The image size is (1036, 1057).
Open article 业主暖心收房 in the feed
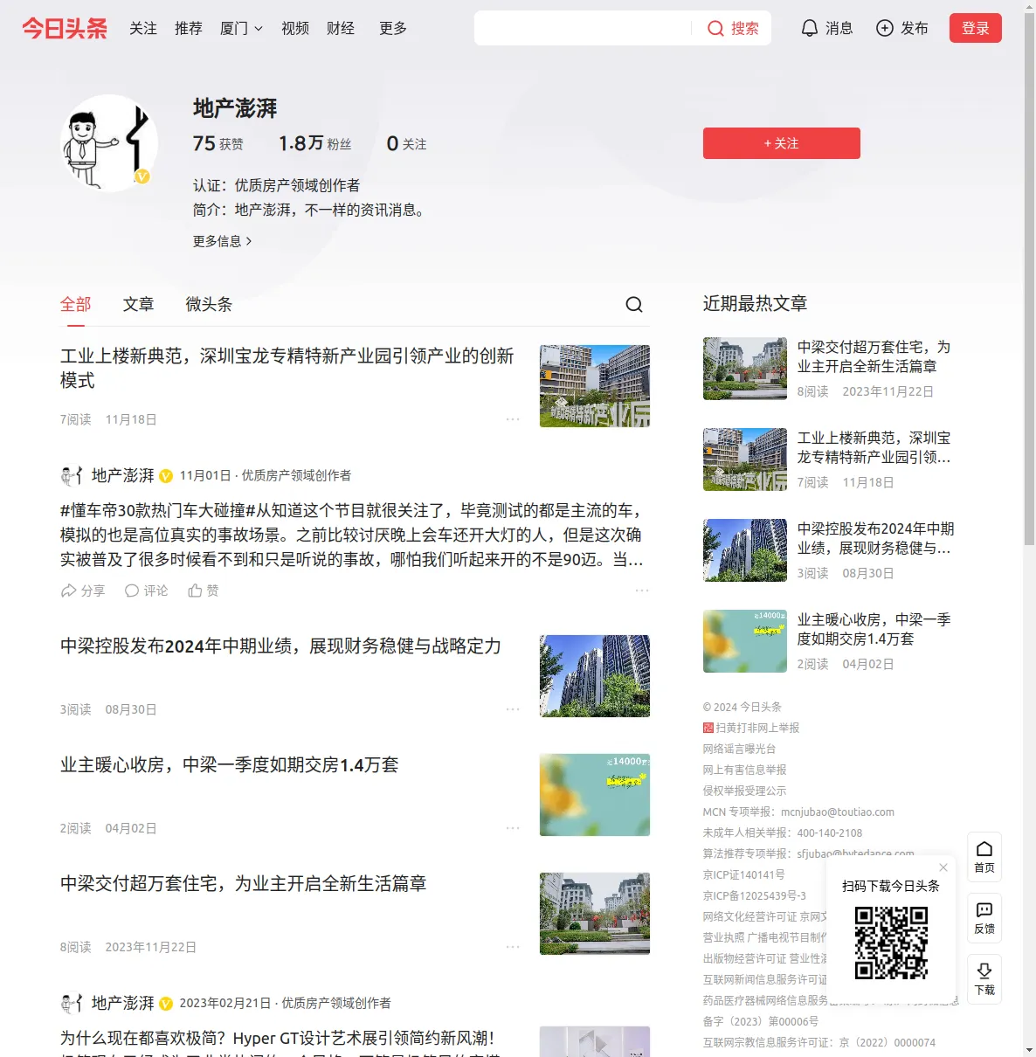pyautogui.click(x=229, y=765)
